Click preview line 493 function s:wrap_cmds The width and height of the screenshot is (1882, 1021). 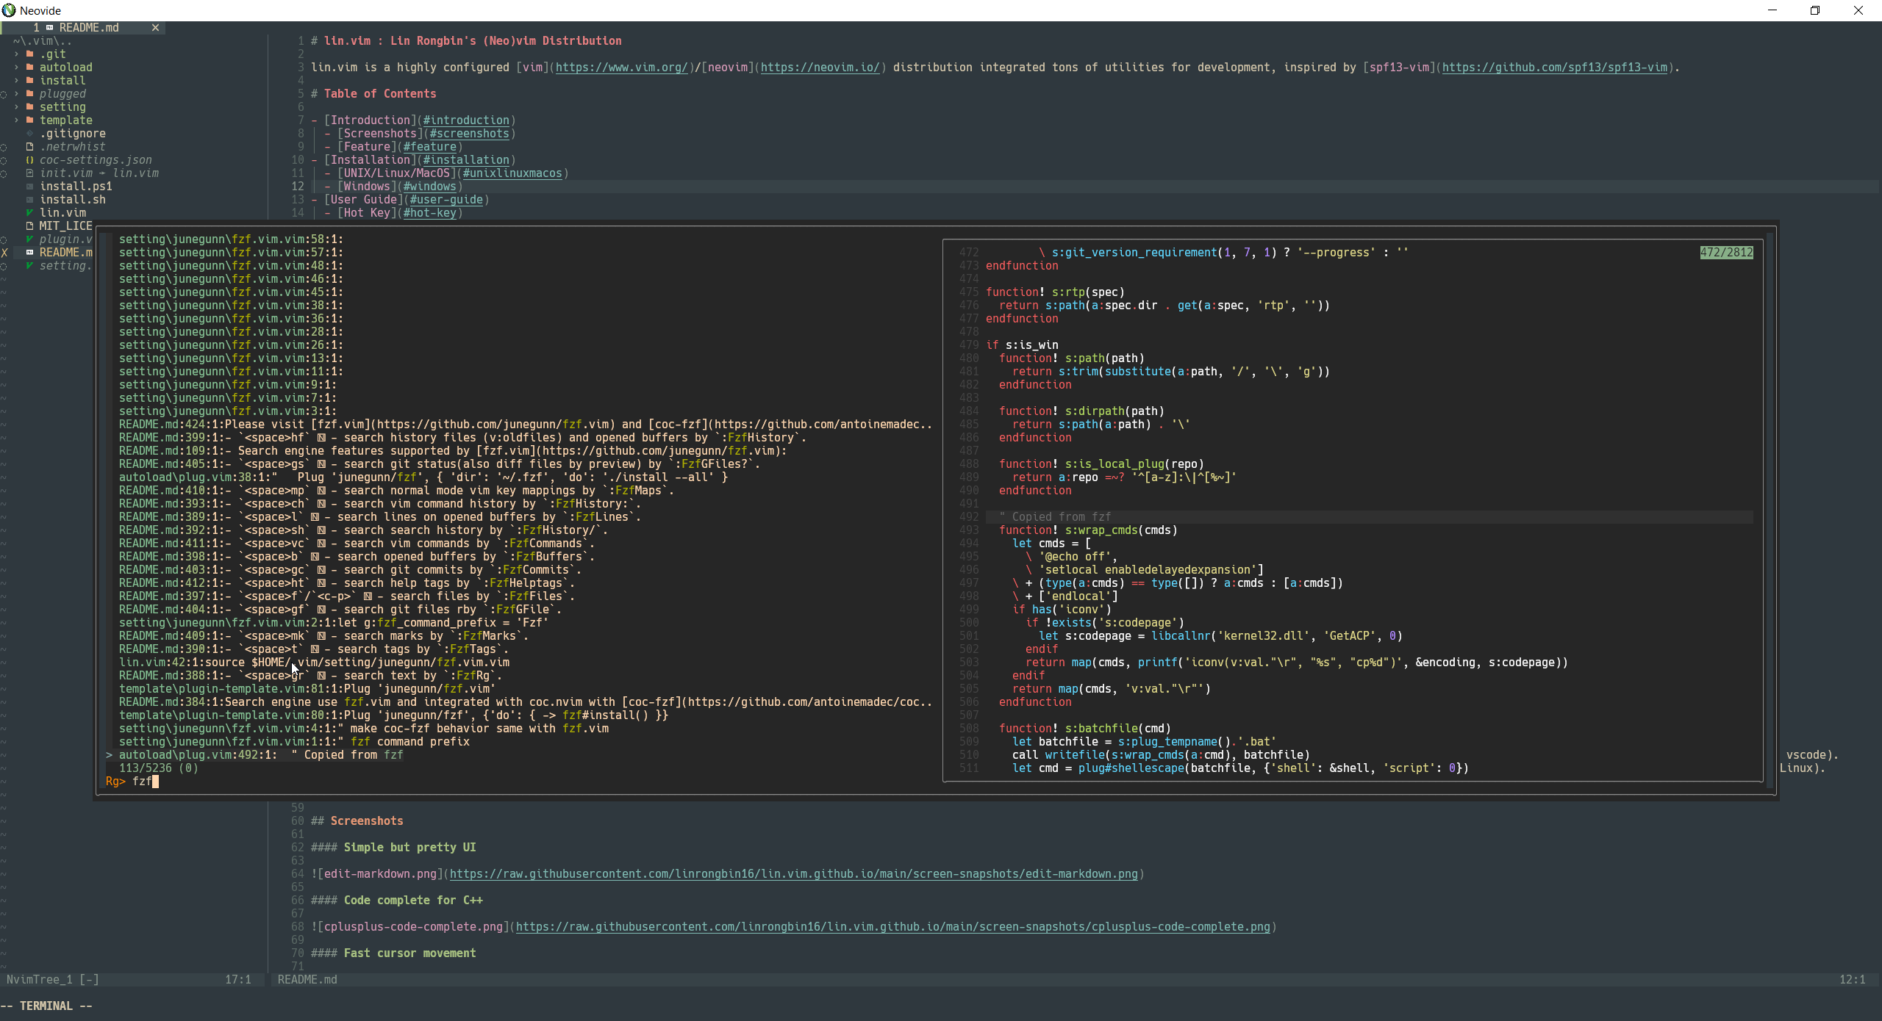(1088, 530)
